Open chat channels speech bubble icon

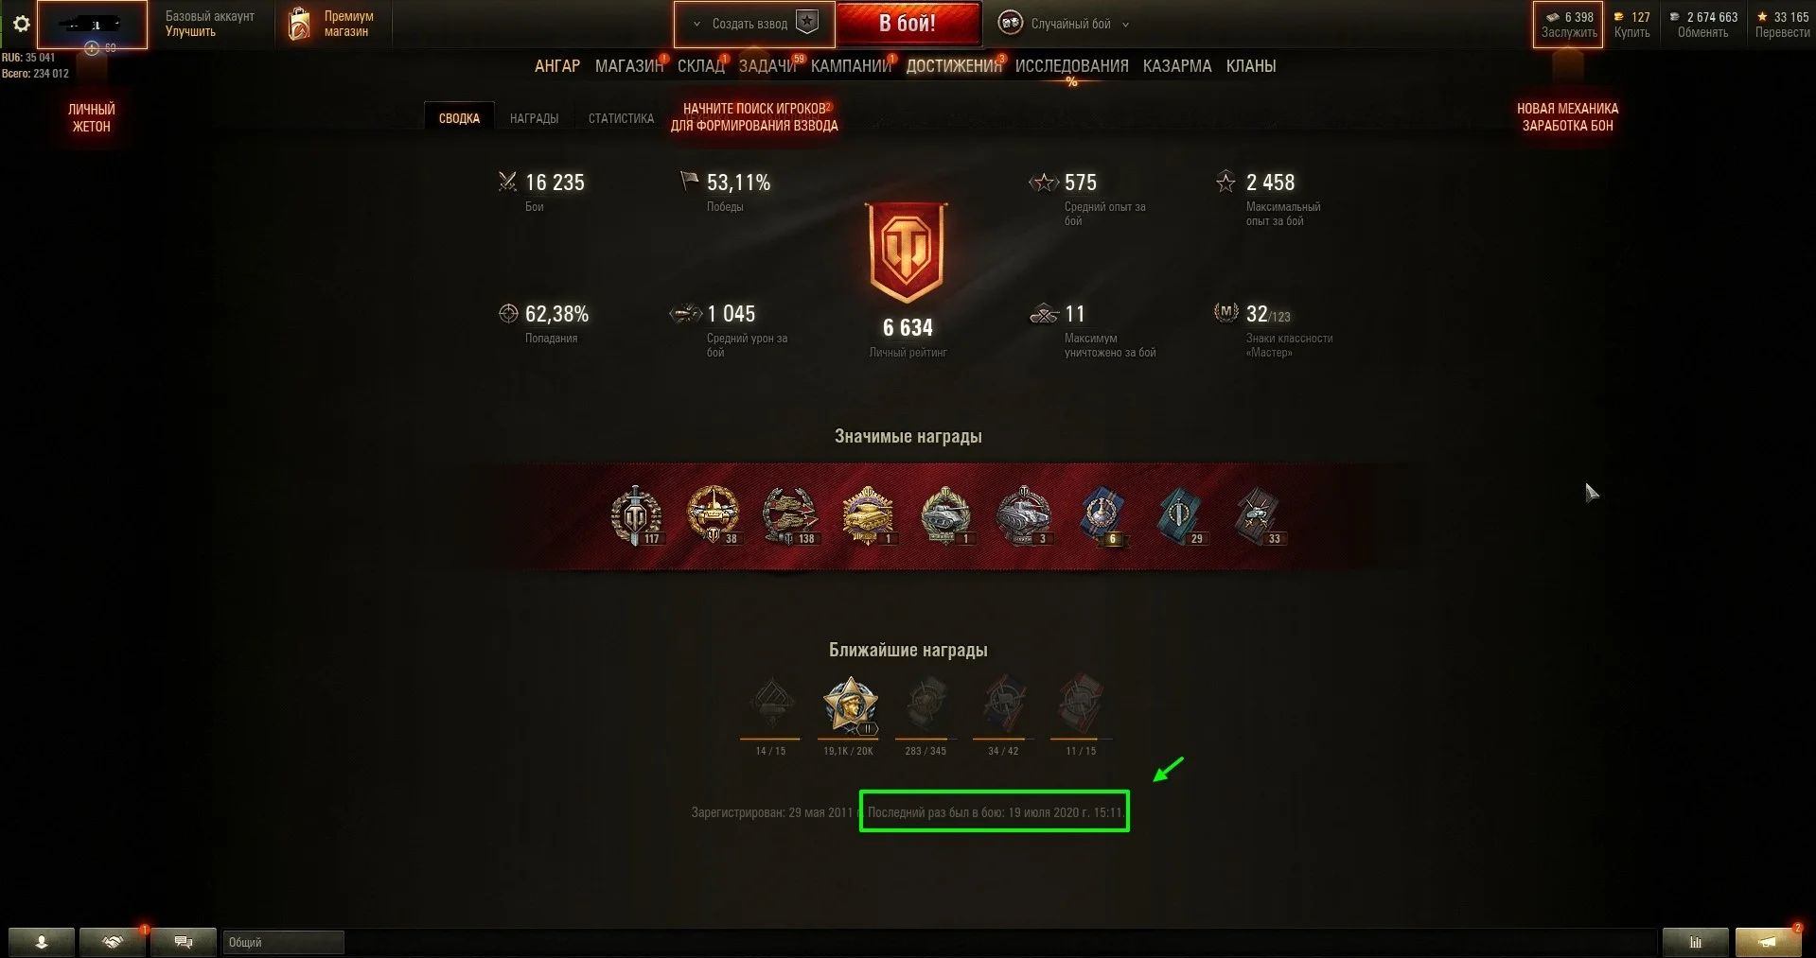click(184, 942)
